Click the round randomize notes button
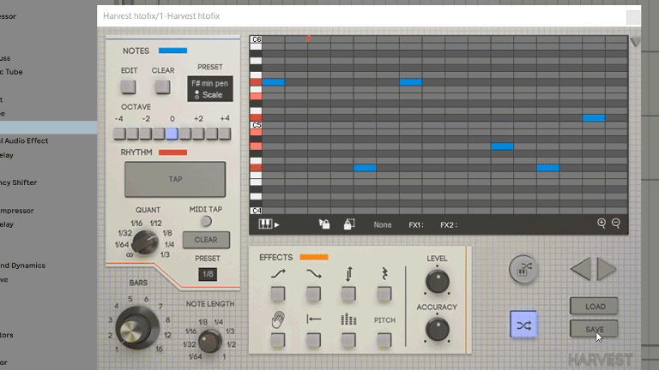This screenshot has width=659, height=370. [x=523, y=269]
